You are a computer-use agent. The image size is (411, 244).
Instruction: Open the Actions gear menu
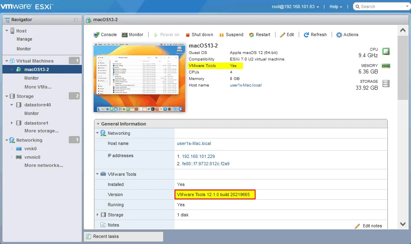click(339, 35)
